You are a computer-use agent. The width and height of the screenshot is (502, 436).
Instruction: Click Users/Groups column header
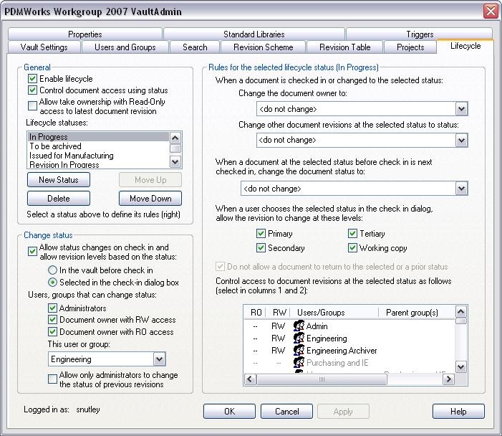coord(334,312)
